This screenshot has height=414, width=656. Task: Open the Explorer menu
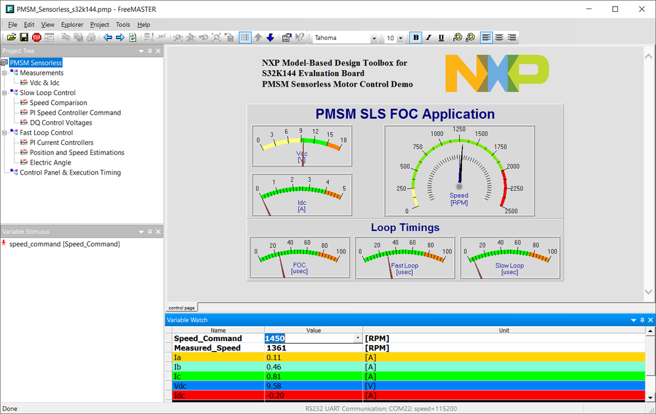[72, 25]
